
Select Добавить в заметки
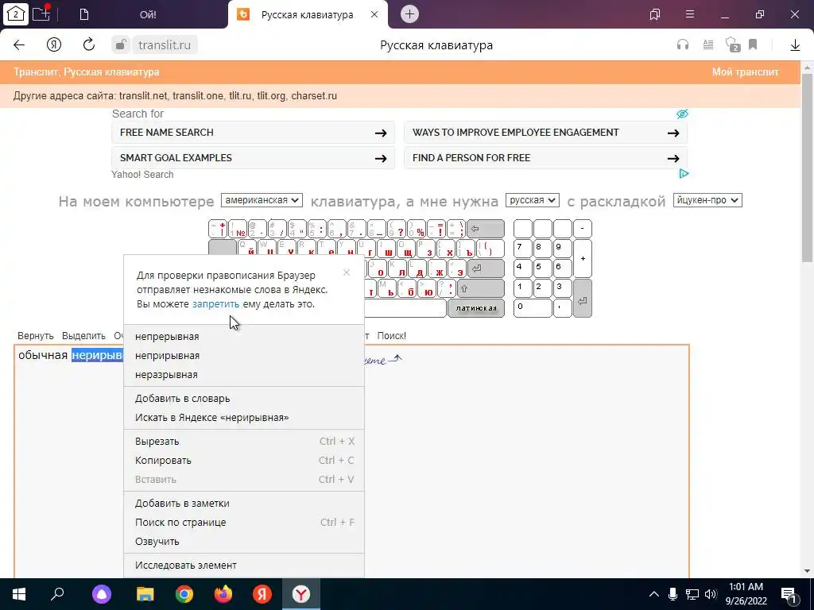244,503
